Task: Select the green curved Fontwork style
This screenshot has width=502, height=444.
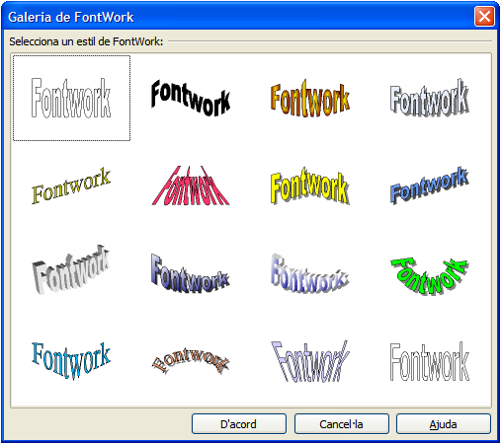Action: pyautogui.click(x=430, y=275)
